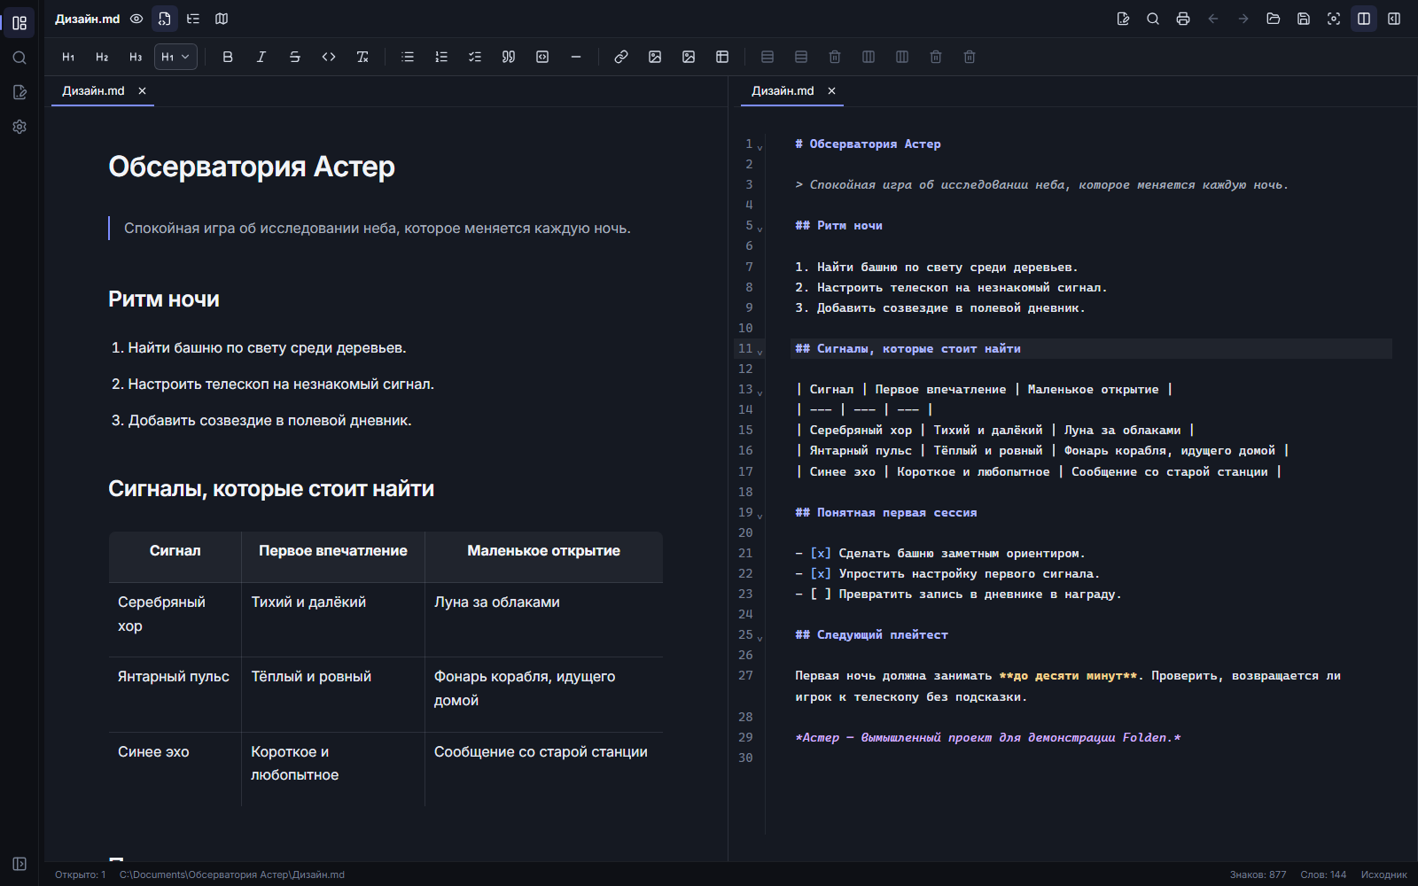
Task: Toggle focus mode icon
Action: 1334,19
